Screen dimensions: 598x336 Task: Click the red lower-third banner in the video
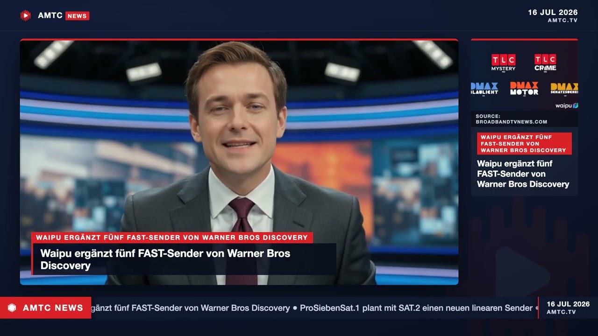pyautogui.click(x=172, y=238)
